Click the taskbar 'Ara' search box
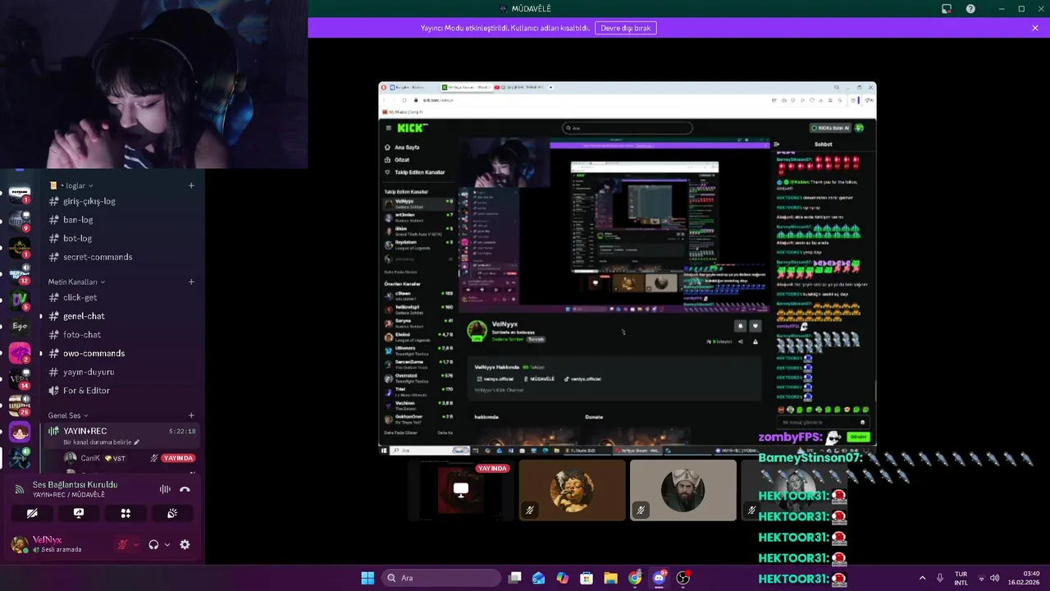 click(x=442, y=578)
